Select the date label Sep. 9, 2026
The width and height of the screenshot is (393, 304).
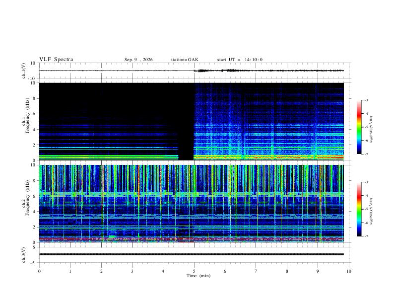(x=138, y=60)
